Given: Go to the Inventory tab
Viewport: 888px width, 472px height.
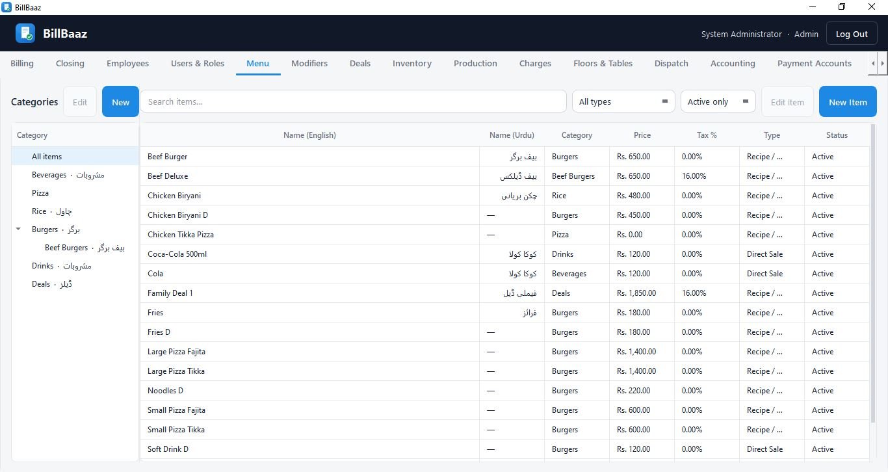Looking at the screenshot, I should [412, 63].
